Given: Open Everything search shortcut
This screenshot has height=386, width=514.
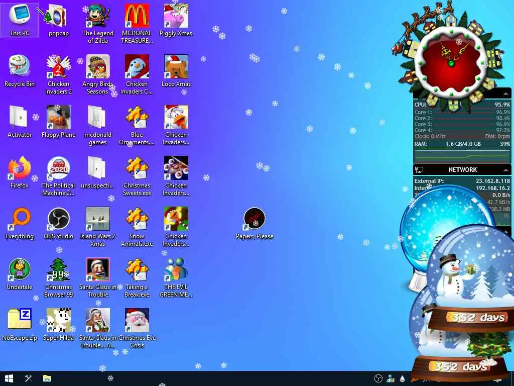Looking at the screenshot, I should coord(20,223).
